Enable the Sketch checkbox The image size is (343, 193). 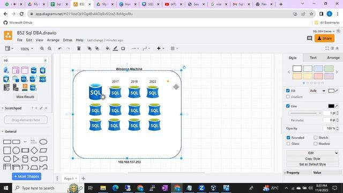click(x=316, y=138)
